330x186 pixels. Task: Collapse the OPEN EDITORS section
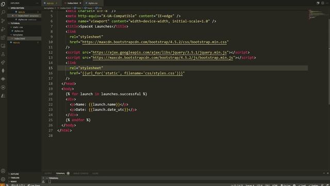click(24, 8)
